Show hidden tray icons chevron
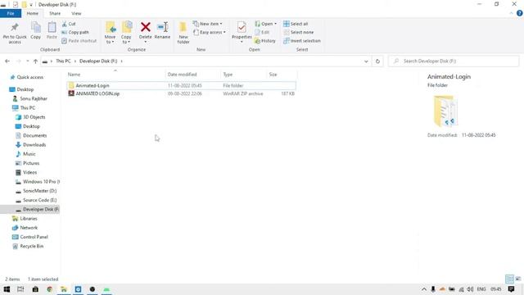The height and width of the screenshot is (295, 524). pos(424,289)
